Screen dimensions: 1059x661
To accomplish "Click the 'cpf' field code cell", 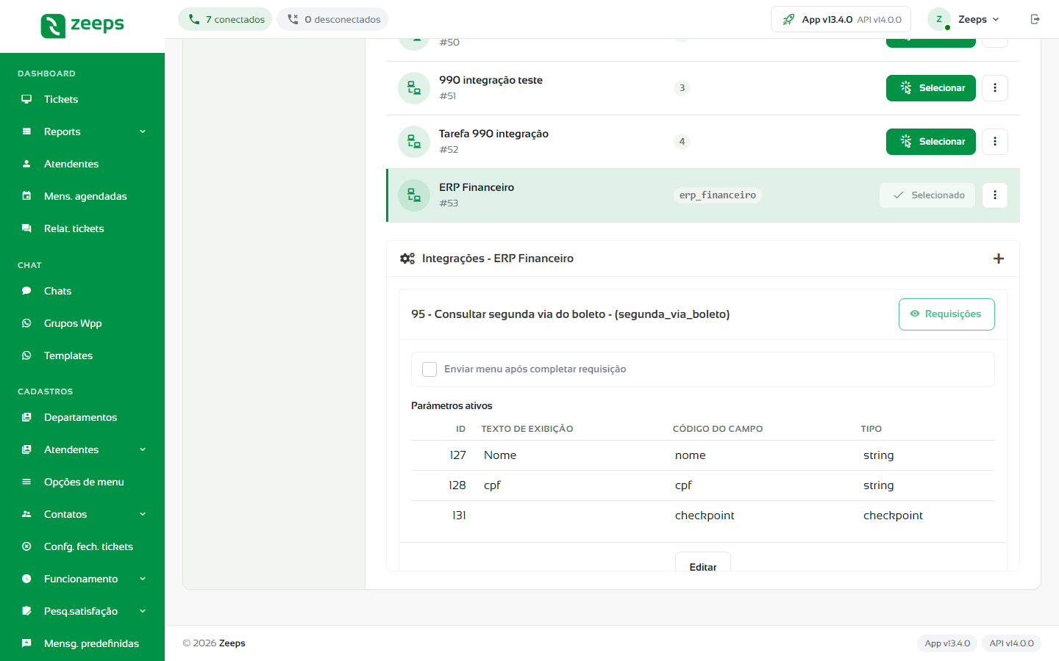I will click(683, 485).
